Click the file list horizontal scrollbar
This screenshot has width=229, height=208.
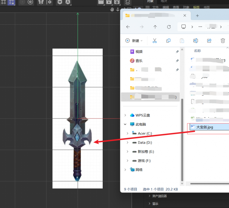210,184
